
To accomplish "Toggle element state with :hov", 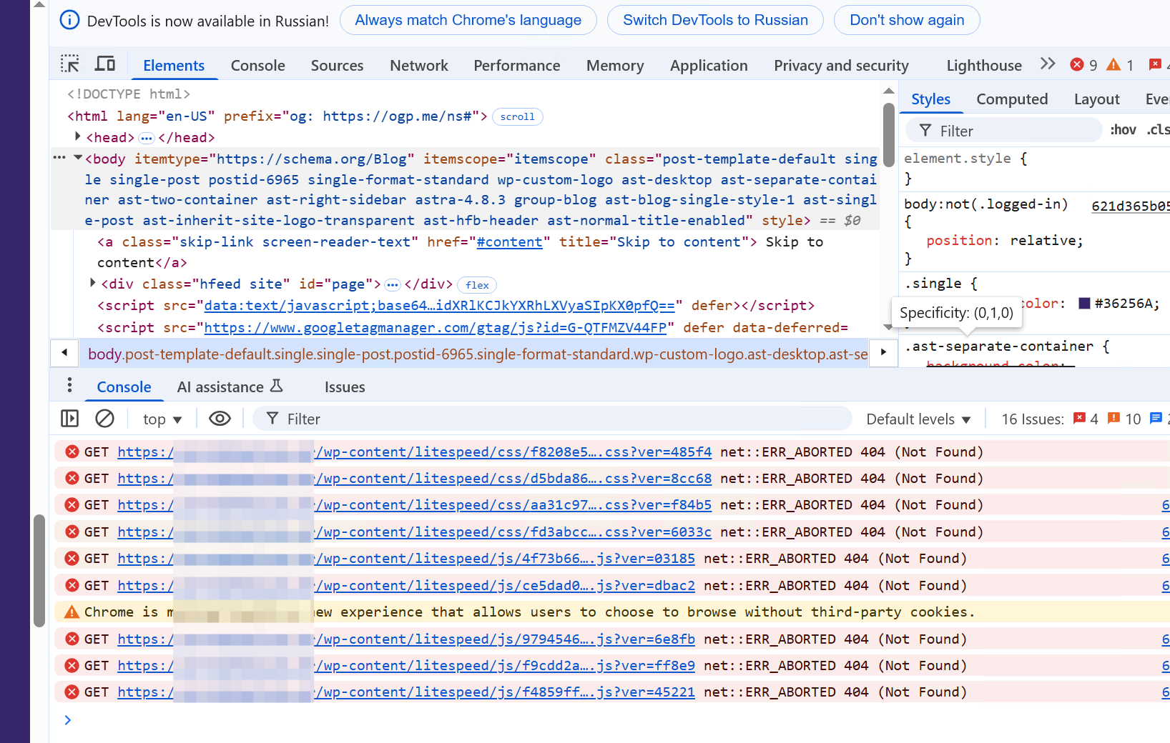I will tap(1123, 130).
